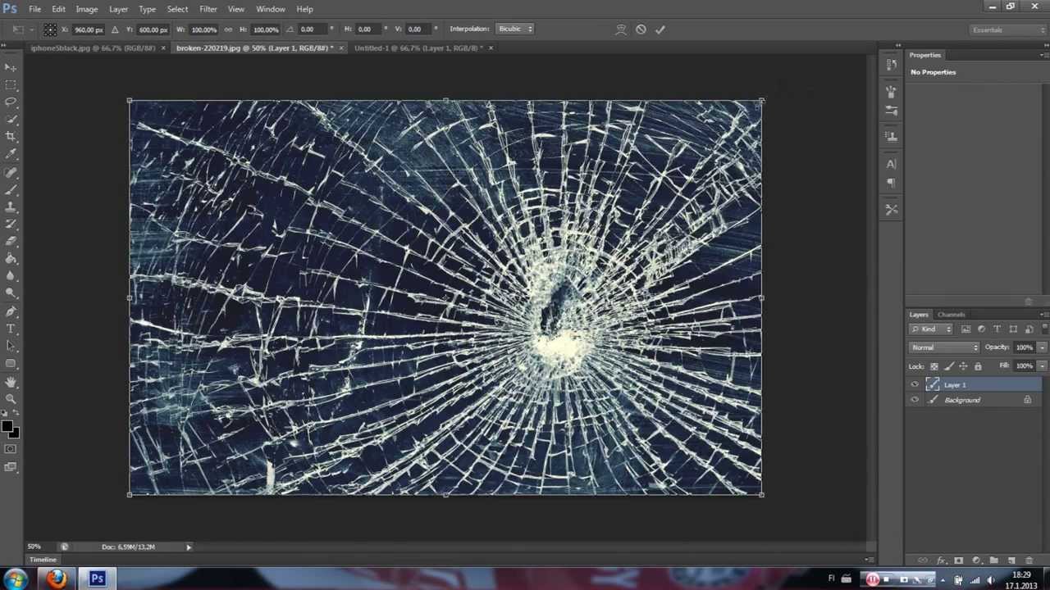
Task: Click the rotation angle field
Action: point(313,29)
